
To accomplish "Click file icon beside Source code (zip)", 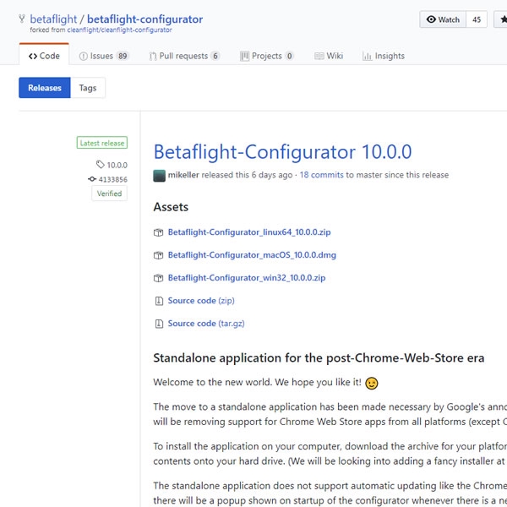I will pos(159,301).
